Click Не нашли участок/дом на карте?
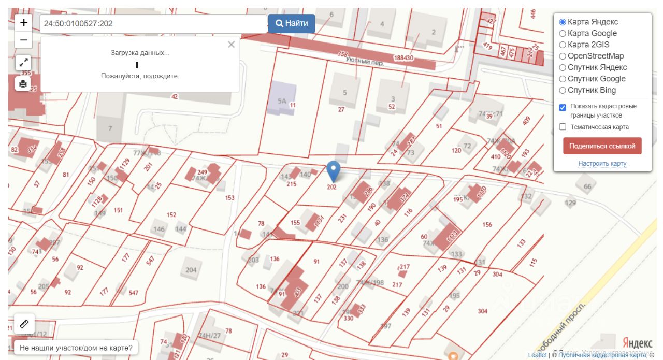Image resolution: width=663 pixels, height=360 pixels. pos(76,348)
